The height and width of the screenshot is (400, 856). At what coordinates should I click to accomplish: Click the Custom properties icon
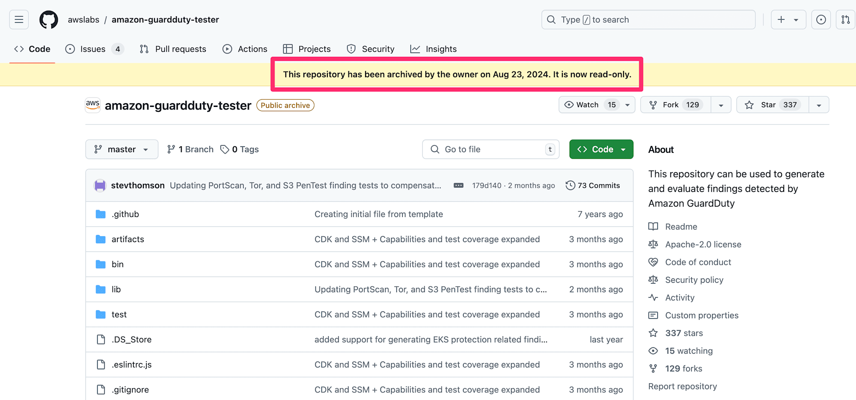[x=653, y=315]
